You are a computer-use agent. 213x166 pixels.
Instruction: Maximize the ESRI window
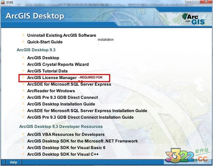coord(196,2)
